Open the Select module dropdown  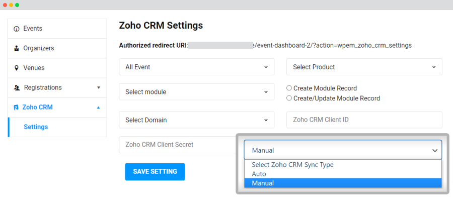(x=196, y=92)
